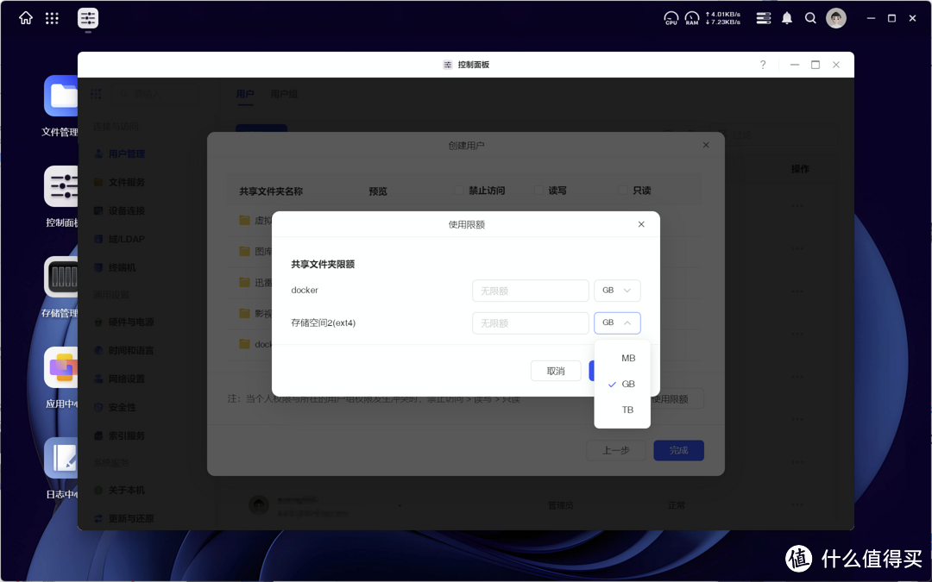This screenshot has height=582, width=932.
Task: Click the 取消 button in quota dialog
Action: 555,370
